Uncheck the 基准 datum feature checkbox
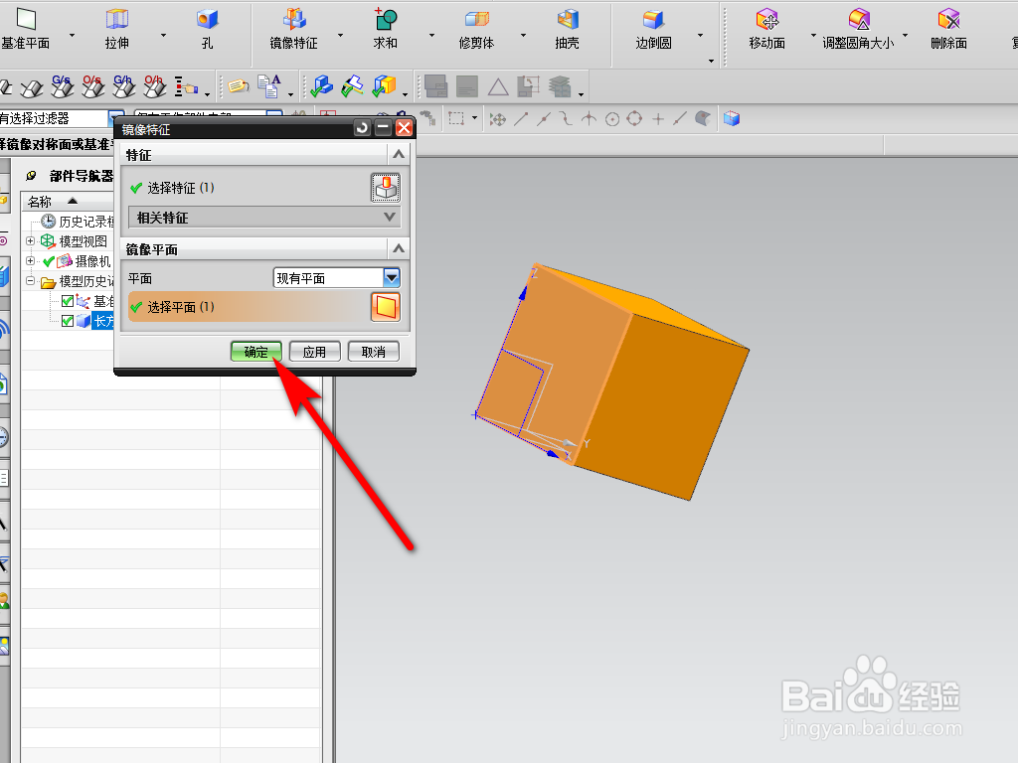Viewport: 1018px width, 763px height. [68, 301]
